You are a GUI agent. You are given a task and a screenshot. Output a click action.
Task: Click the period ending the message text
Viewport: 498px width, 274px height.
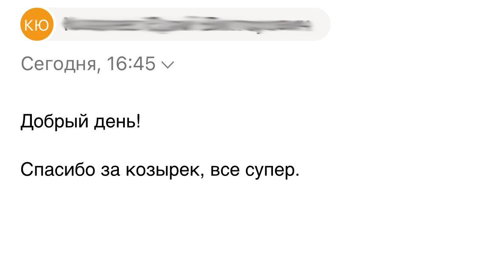298,175
